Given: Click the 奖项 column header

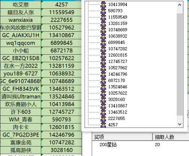Looking at the screenshot, I should (122, 137).
